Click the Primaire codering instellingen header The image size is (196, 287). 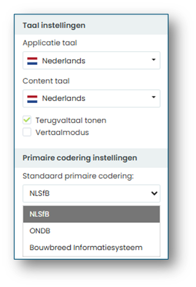click(80, 158)
